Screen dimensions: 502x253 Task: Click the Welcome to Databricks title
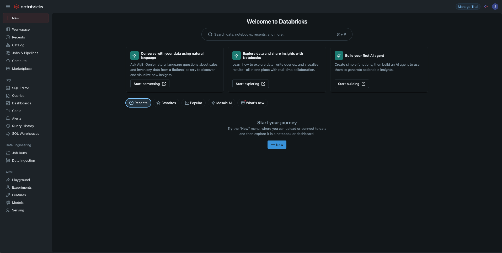click(277, 21)
